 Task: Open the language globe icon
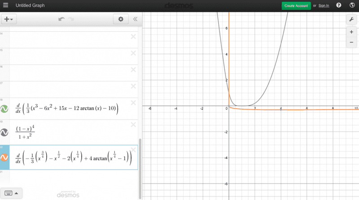(x=351, y=6)
